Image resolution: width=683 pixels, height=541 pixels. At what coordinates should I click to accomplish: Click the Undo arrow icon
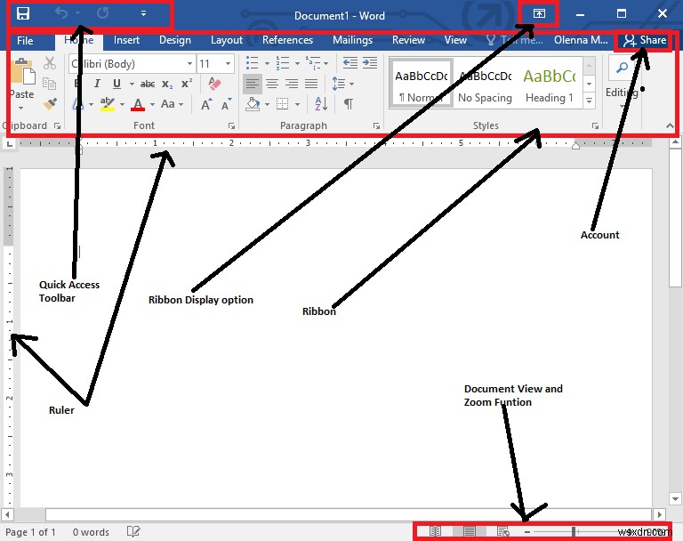coord(61,13)
